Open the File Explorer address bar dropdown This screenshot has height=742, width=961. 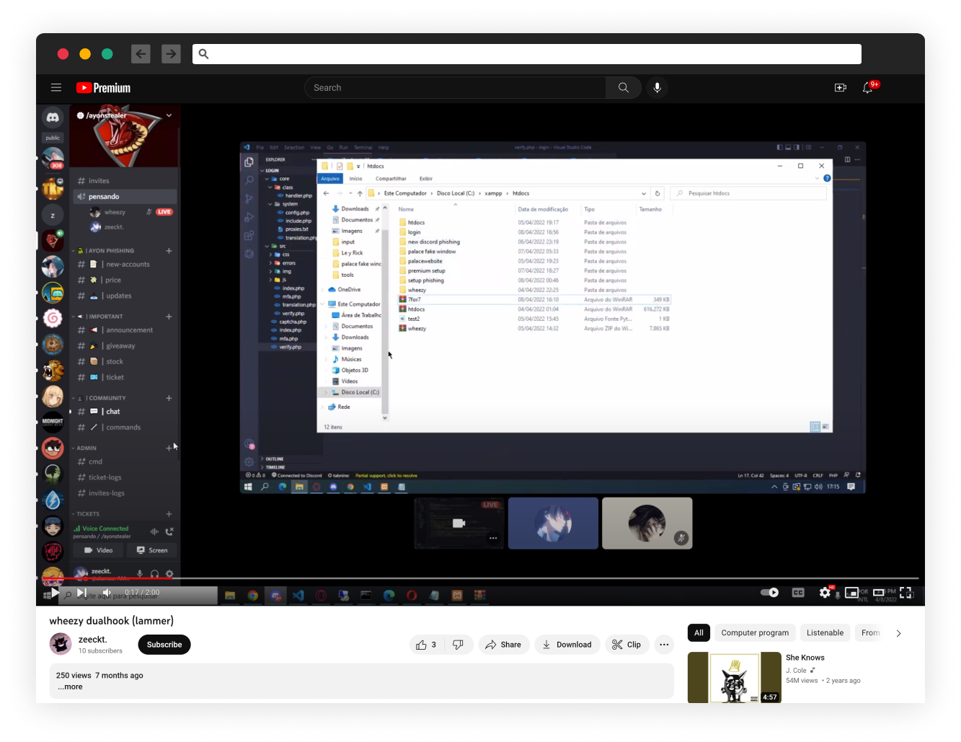[644, 193]
